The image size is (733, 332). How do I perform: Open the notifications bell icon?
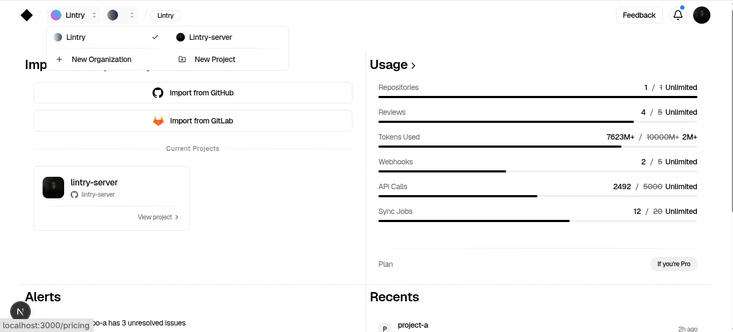click(x=678, y=15)
